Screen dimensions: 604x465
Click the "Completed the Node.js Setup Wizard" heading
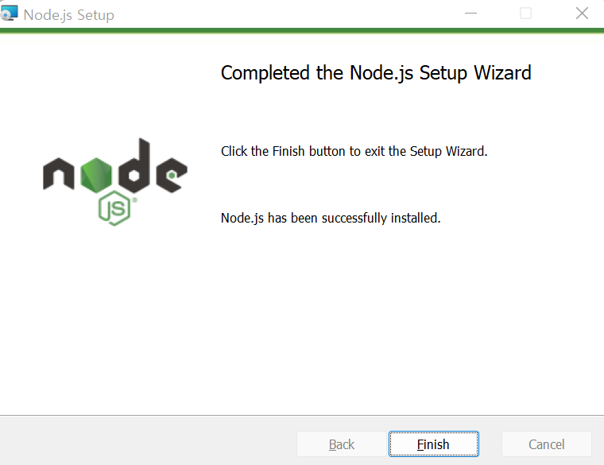tap(376, 73)
